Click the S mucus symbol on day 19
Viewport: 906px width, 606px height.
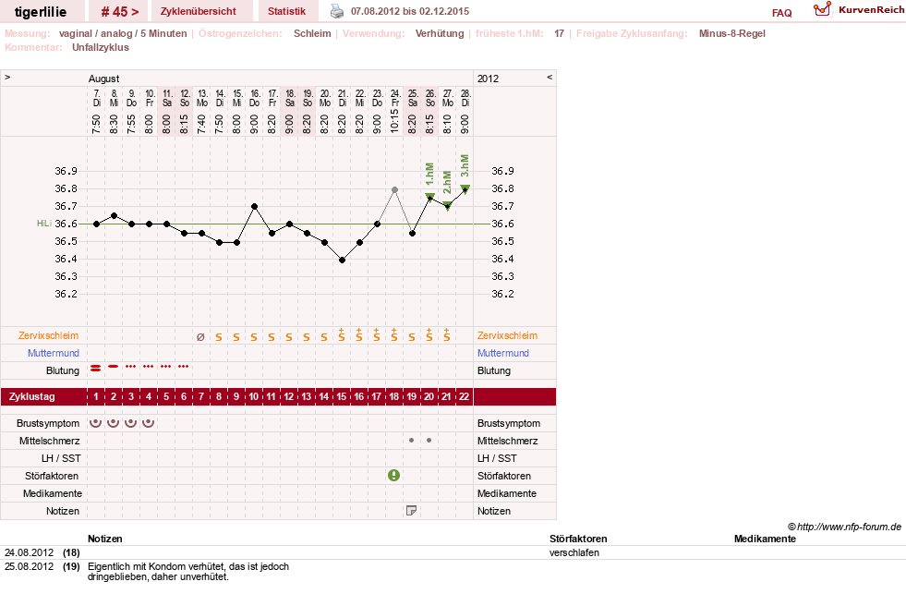click(x=411, y=337)
